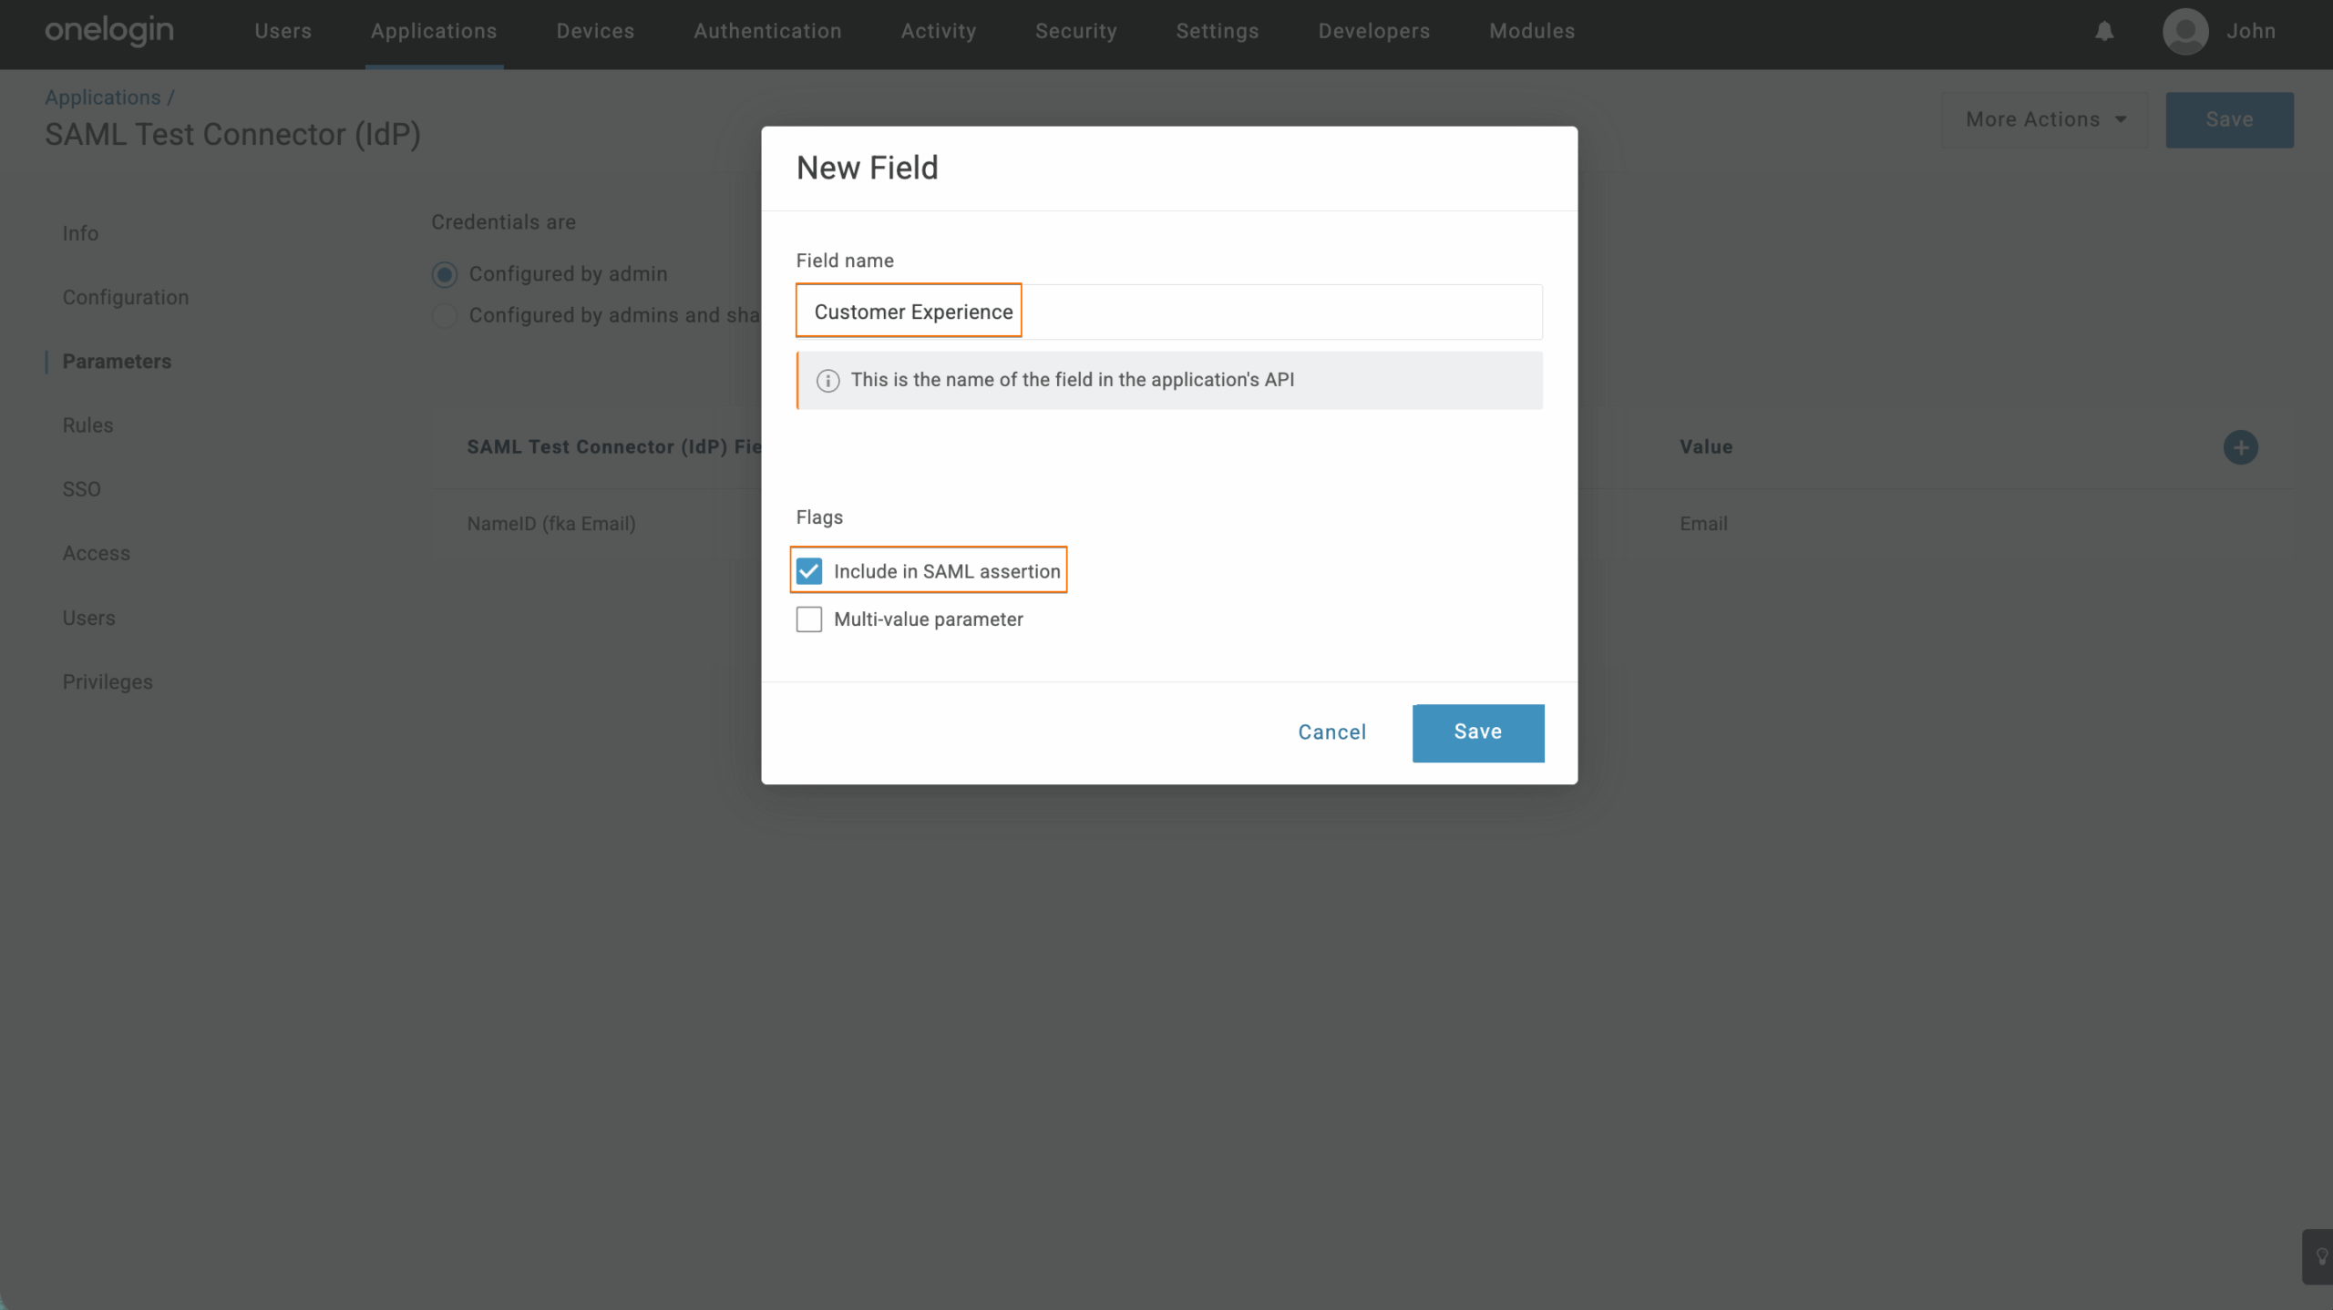This screenshot has height=1310, width=2333.
Task: Uncheck Include in SAML assertion
Action: point(809,571)
